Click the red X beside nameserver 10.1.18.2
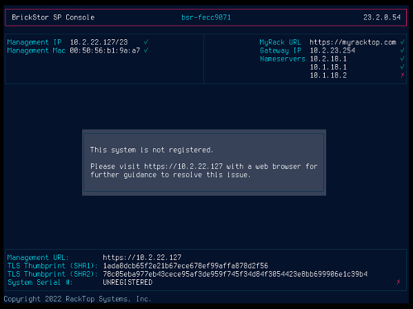Viewport: 413px width, 309px height. coord(402,75)
